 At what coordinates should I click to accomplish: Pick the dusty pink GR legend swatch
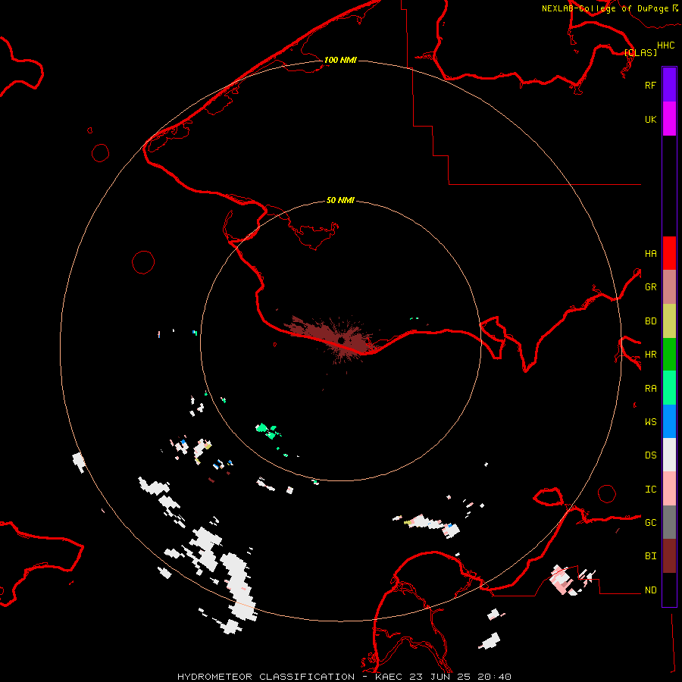669,287
